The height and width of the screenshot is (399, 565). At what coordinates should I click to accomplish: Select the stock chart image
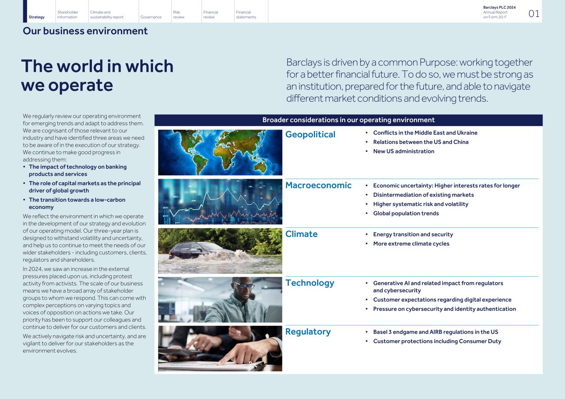point(220,201)
